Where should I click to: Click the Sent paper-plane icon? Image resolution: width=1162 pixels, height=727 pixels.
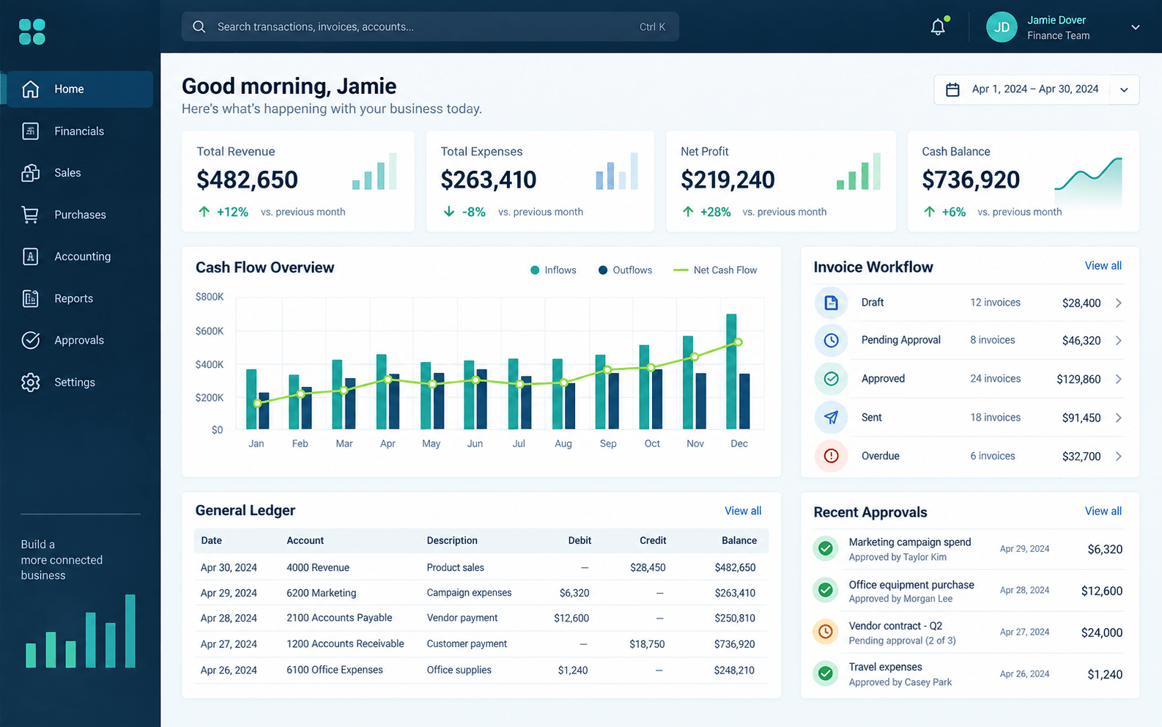(831, 417)
